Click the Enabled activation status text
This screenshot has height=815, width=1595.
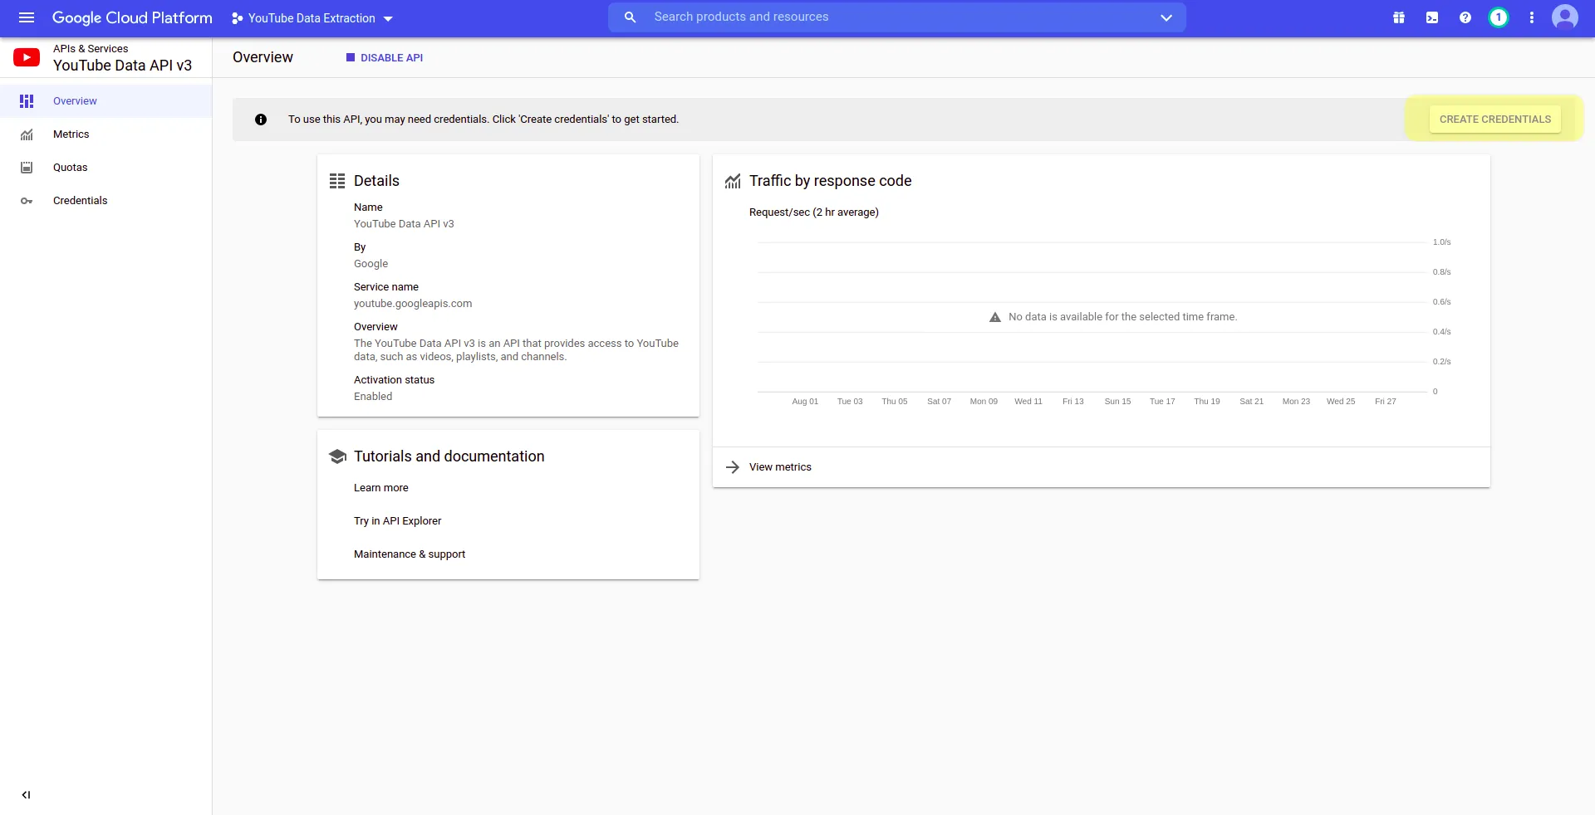coord(373,397)
